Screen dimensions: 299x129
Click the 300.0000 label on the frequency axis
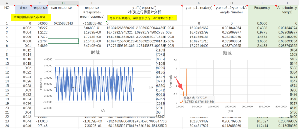[x=281, y=106]
